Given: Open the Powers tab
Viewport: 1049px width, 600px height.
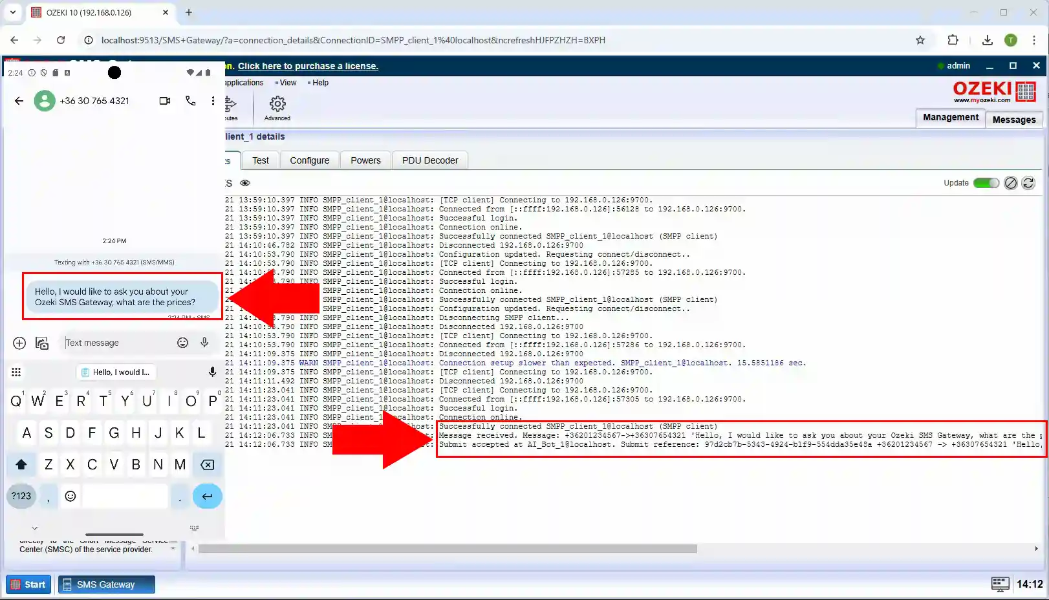Looking at the screenshot, I should 365,160.
